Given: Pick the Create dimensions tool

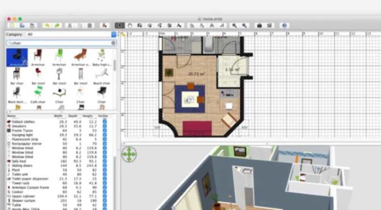Looking at the screenshot, I should [x=170, y=26].
